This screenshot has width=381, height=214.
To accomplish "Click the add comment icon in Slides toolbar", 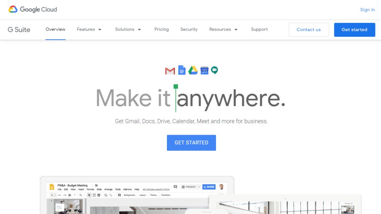I will (x=119, y=195).
